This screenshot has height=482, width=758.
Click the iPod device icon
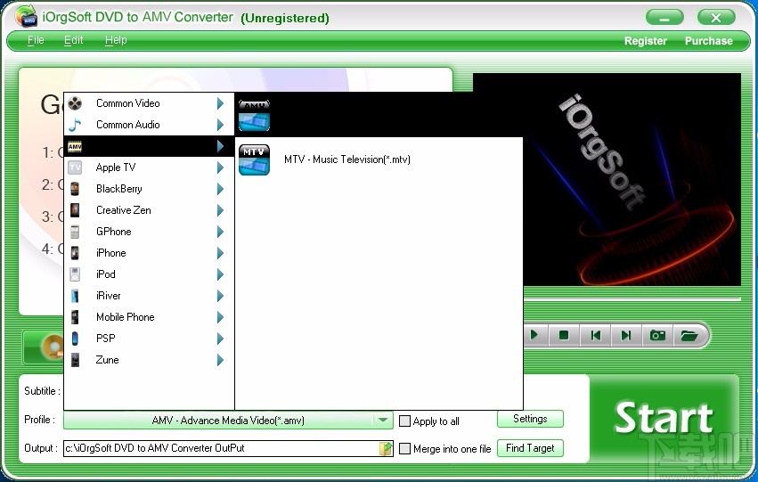pos(75,274)
